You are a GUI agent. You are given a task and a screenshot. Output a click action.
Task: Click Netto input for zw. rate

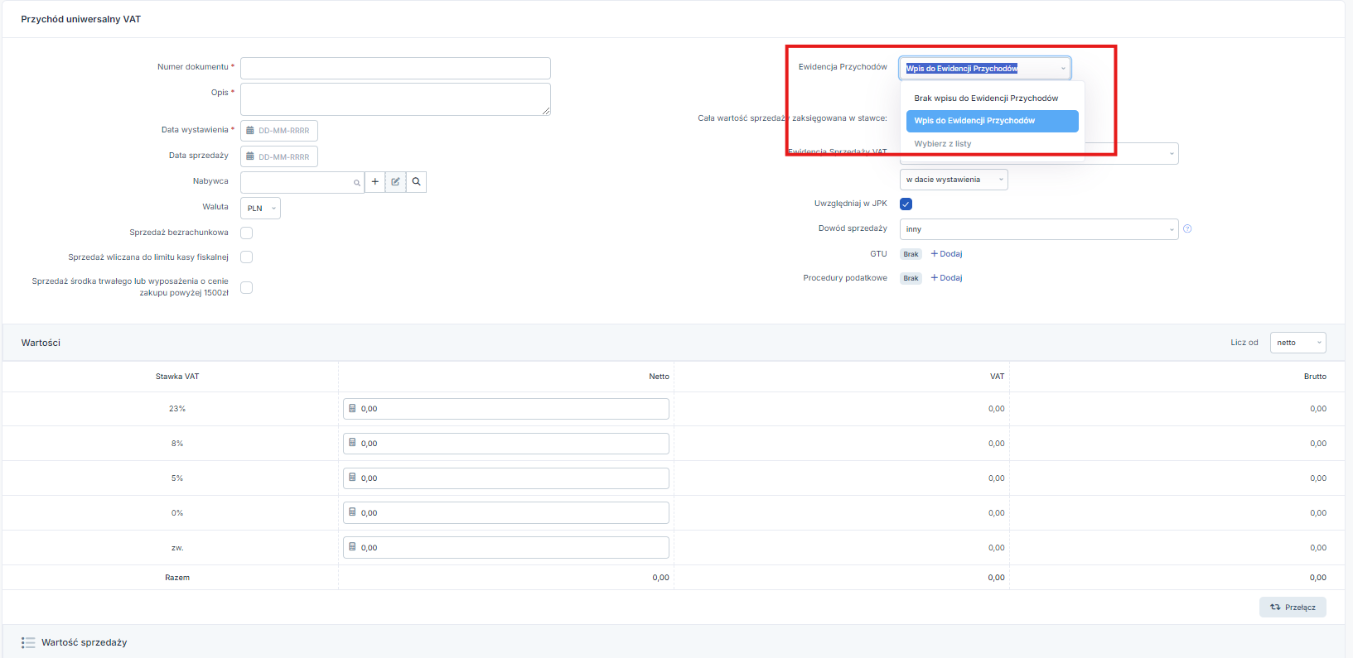pyautogui.click(x=505, y=548)
